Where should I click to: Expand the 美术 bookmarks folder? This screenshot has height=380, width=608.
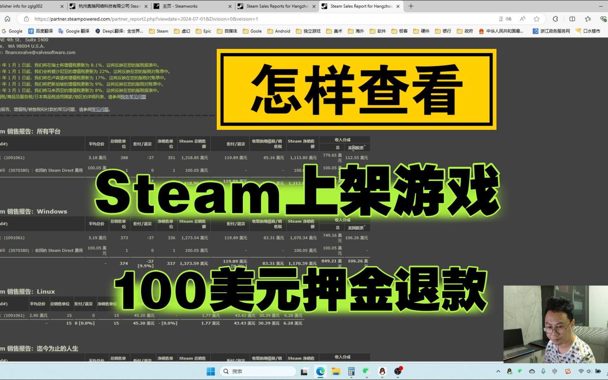click(x=334, y=31)
